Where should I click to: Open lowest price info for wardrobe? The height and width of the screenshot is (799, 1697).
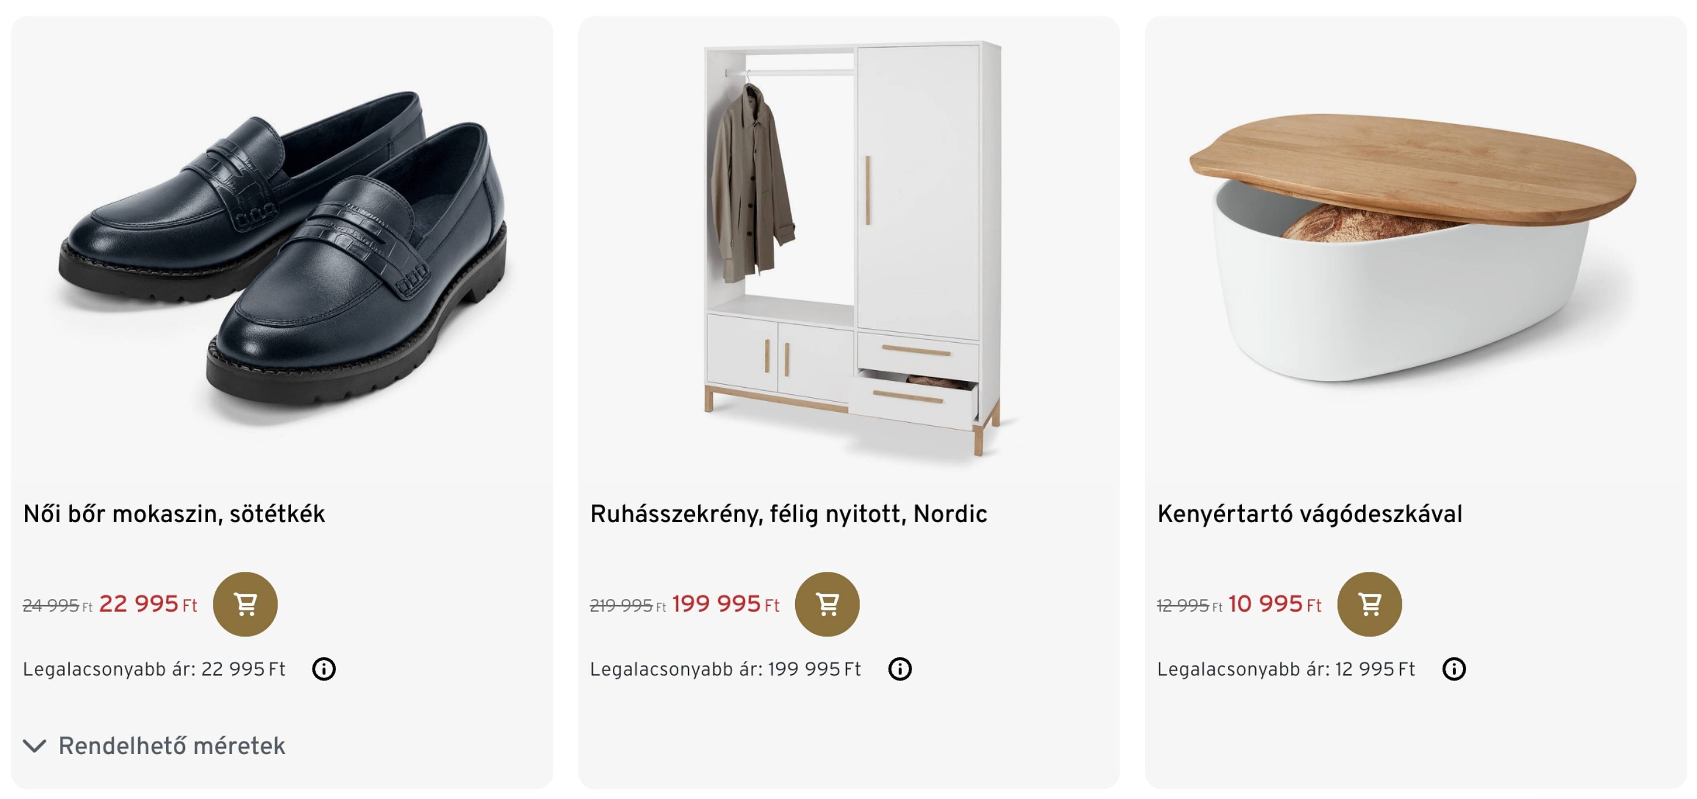[899, 669]
